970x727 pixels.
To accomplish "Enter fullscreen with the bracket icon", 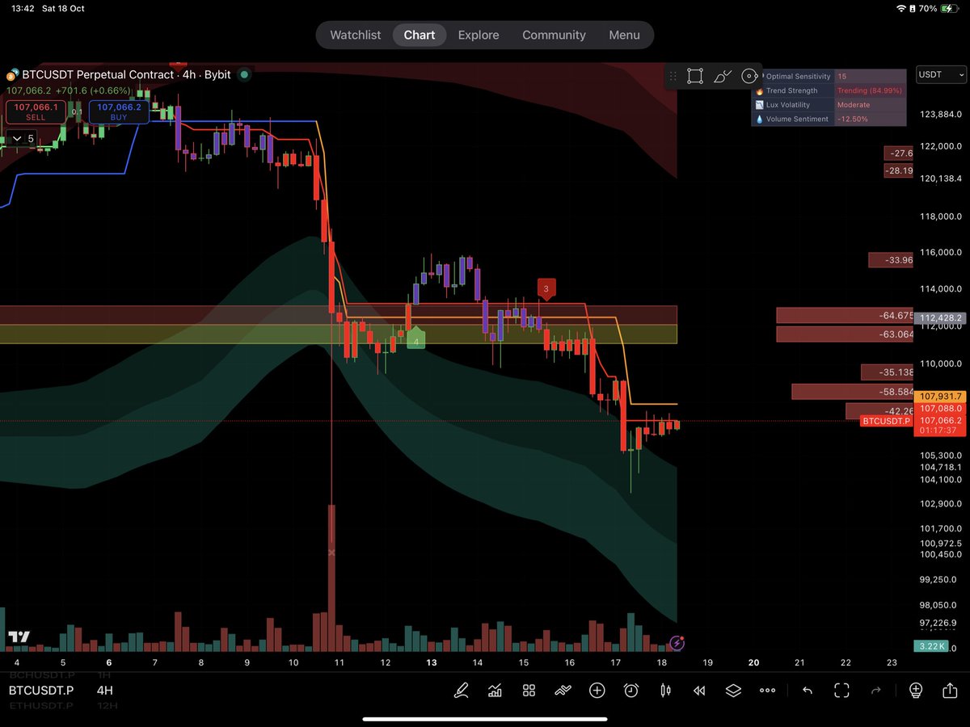I will [x=841, y=691].
